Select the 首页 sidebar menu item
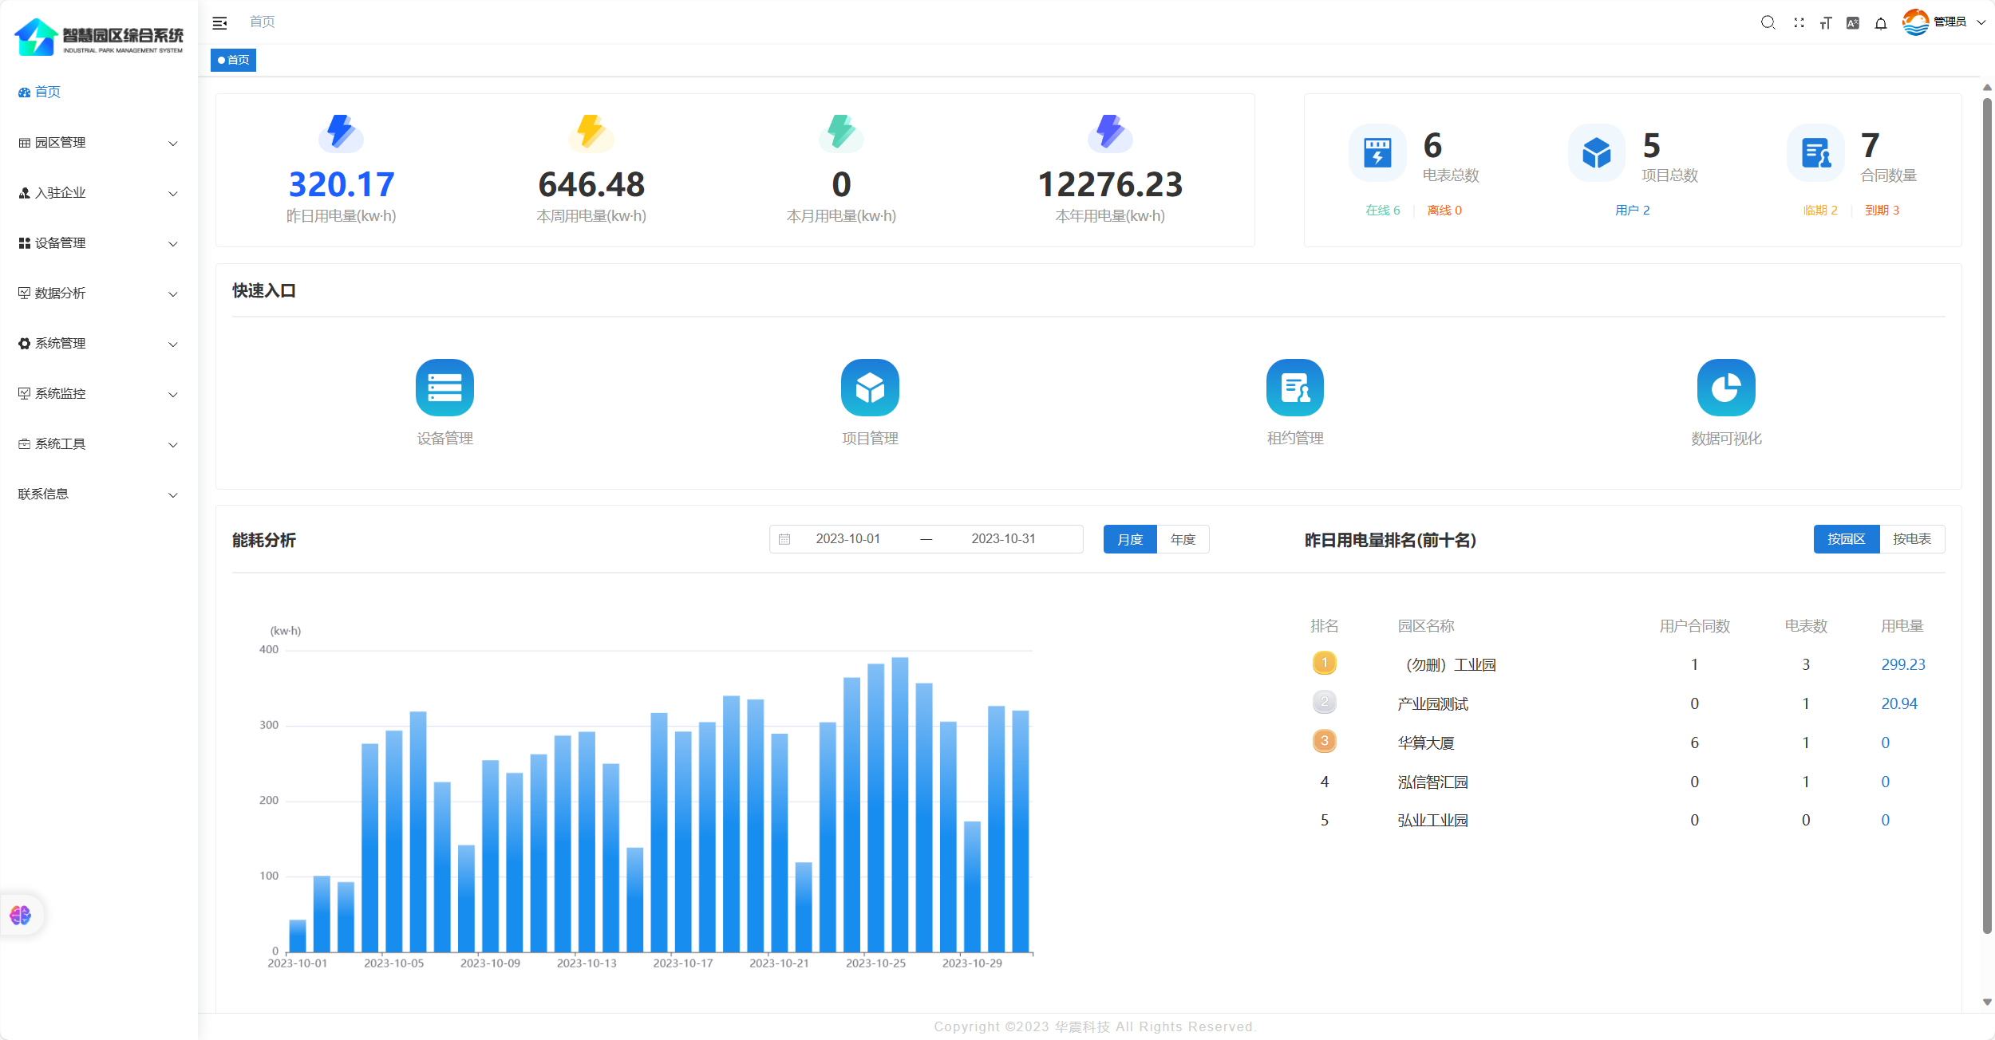Viewport: 1995px width, 1040px height. click(x=99, y=93)
